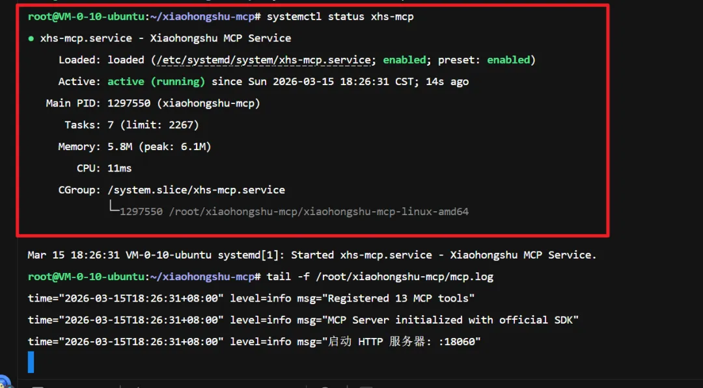Click the 'CGroup:' label
Viewport: 703px width, 388px height.
pos(80,190)
